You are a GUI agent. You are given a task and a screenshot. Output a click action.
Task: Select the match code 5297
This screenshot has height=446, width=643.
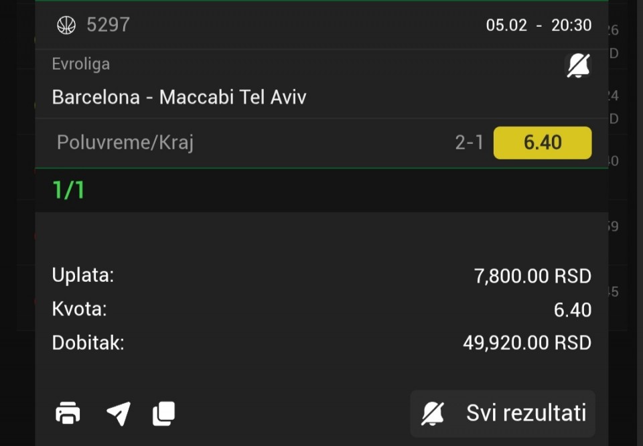coord(109,25)
